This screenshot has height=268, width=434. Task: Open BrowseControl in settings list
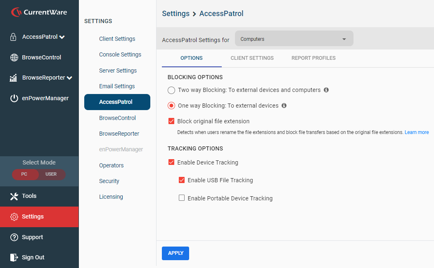[117, 118]
